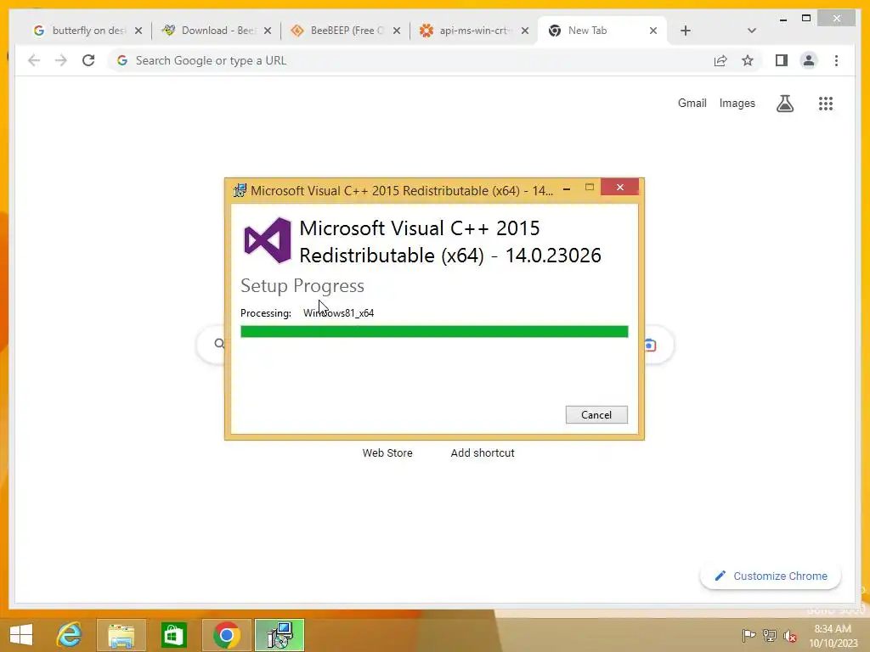Open File Explorer from the taskbar
Screen dimensions: 870x652
121,635
